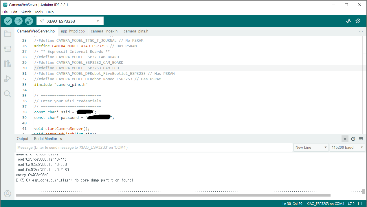
Task: Open the Search sidebar icon
Action: click(x=8, y=94)
